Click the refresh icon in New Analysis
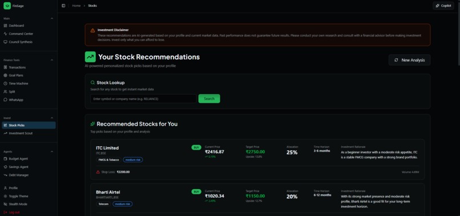This screenshot has height=216, width=460. pyautogui.click(x=396, y=60)
